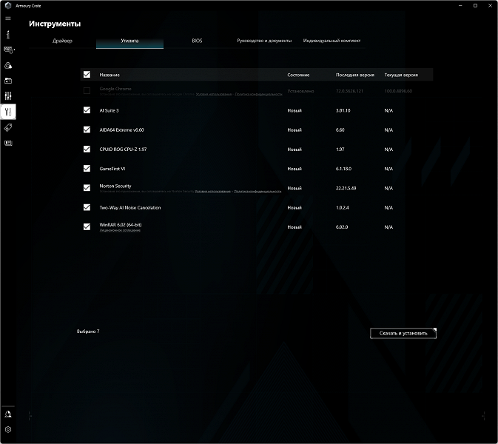498x444 pixels.
Task: Click version 6.1.18.0 in GameFirst row
Action: [343, 169]
